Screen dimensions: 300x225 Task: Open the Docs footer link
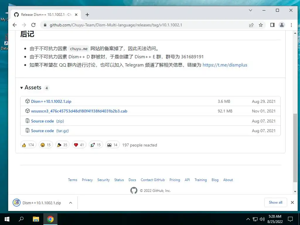point(132,180)
